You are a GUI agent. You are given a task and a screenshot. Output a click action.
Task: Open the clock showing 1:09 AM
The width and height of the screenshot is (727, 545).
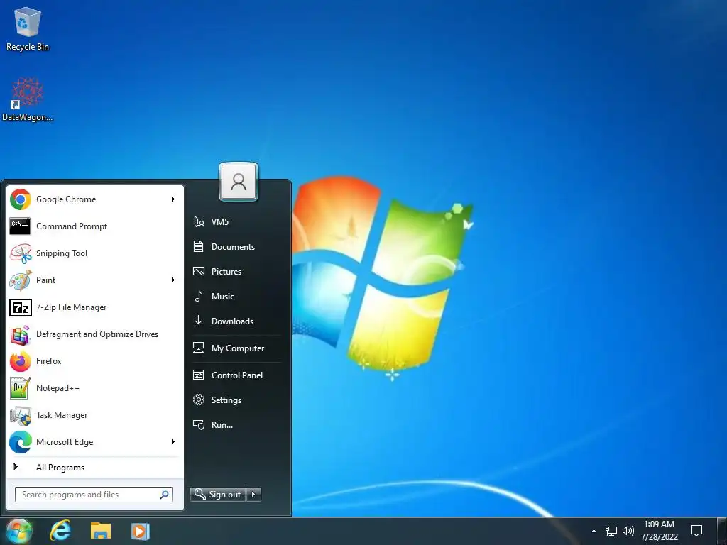[x=660, y=531]
